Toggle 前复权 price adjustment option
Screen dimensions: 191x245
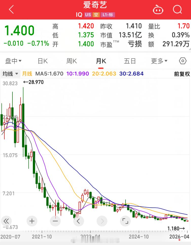pos(182,74)
